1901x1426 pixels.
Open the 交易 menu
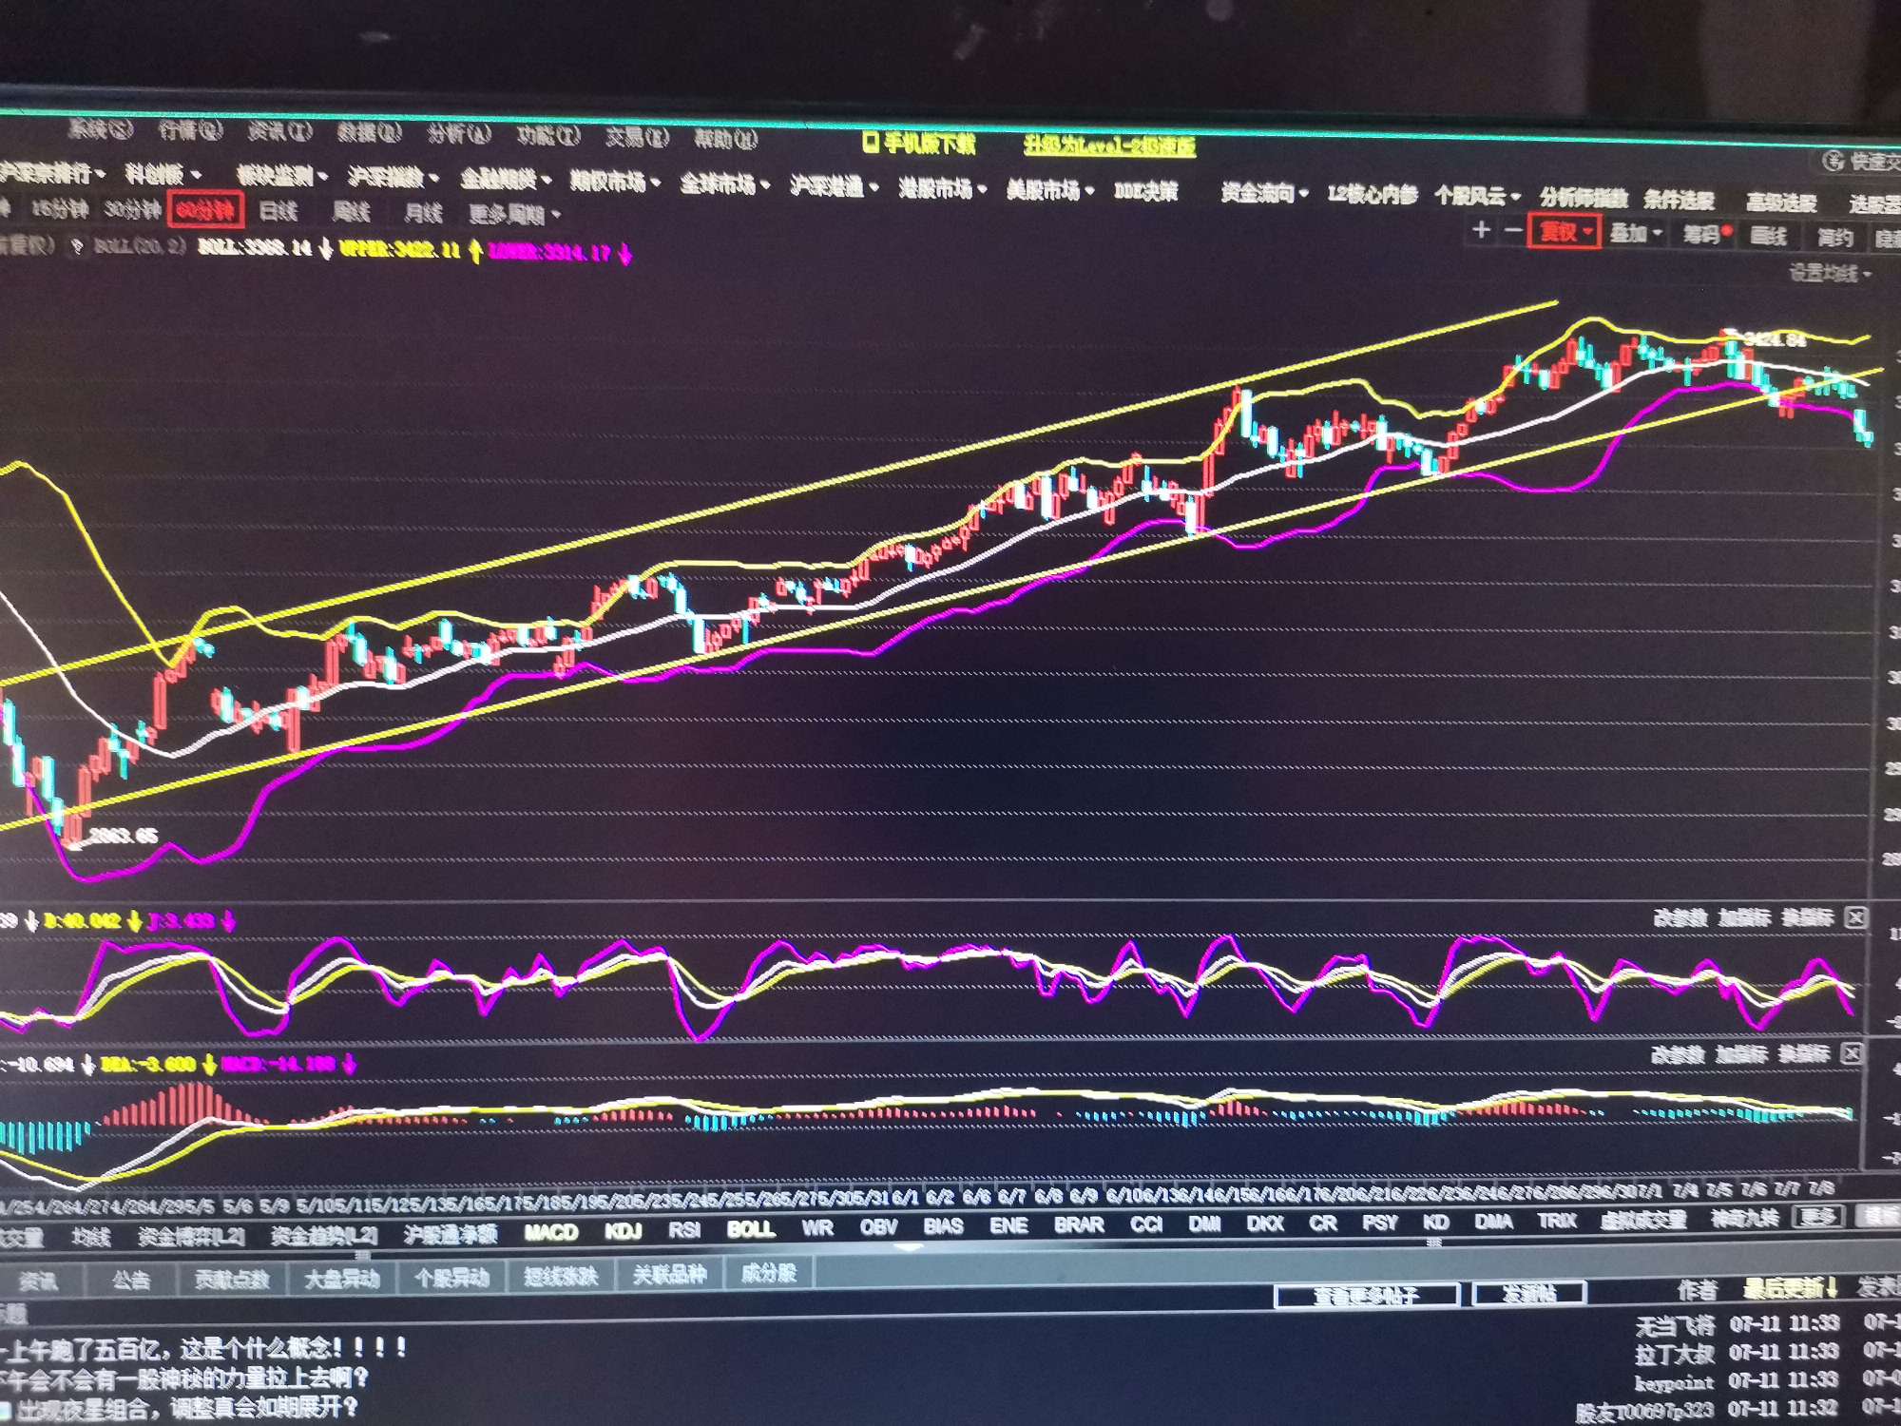tap(638, 137)
